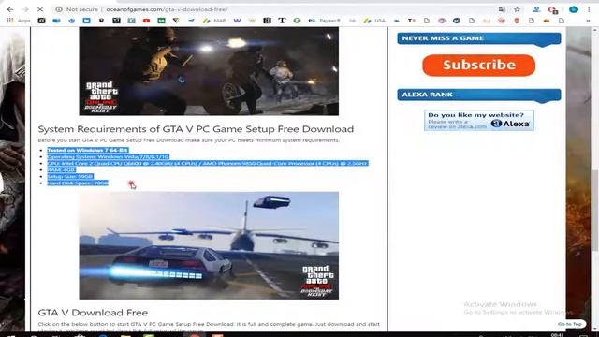Go back to the previous page
599x337 pixels.
coord(10,9)
